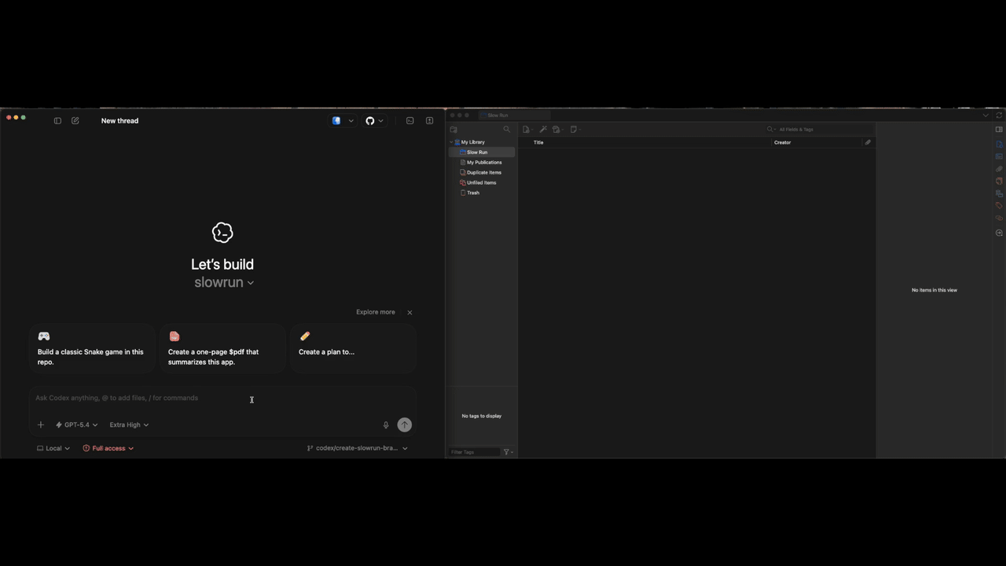Create a new item in Zotero
The image size is (1006, 566).
[527, 129]
